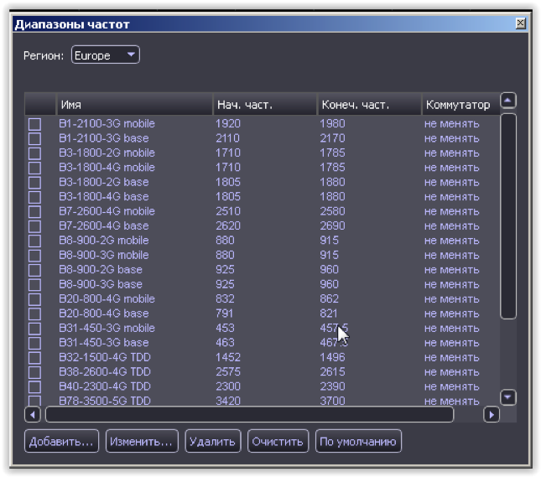
Task: Restore defaults with По умолчанию button
Action: point(358,441)
